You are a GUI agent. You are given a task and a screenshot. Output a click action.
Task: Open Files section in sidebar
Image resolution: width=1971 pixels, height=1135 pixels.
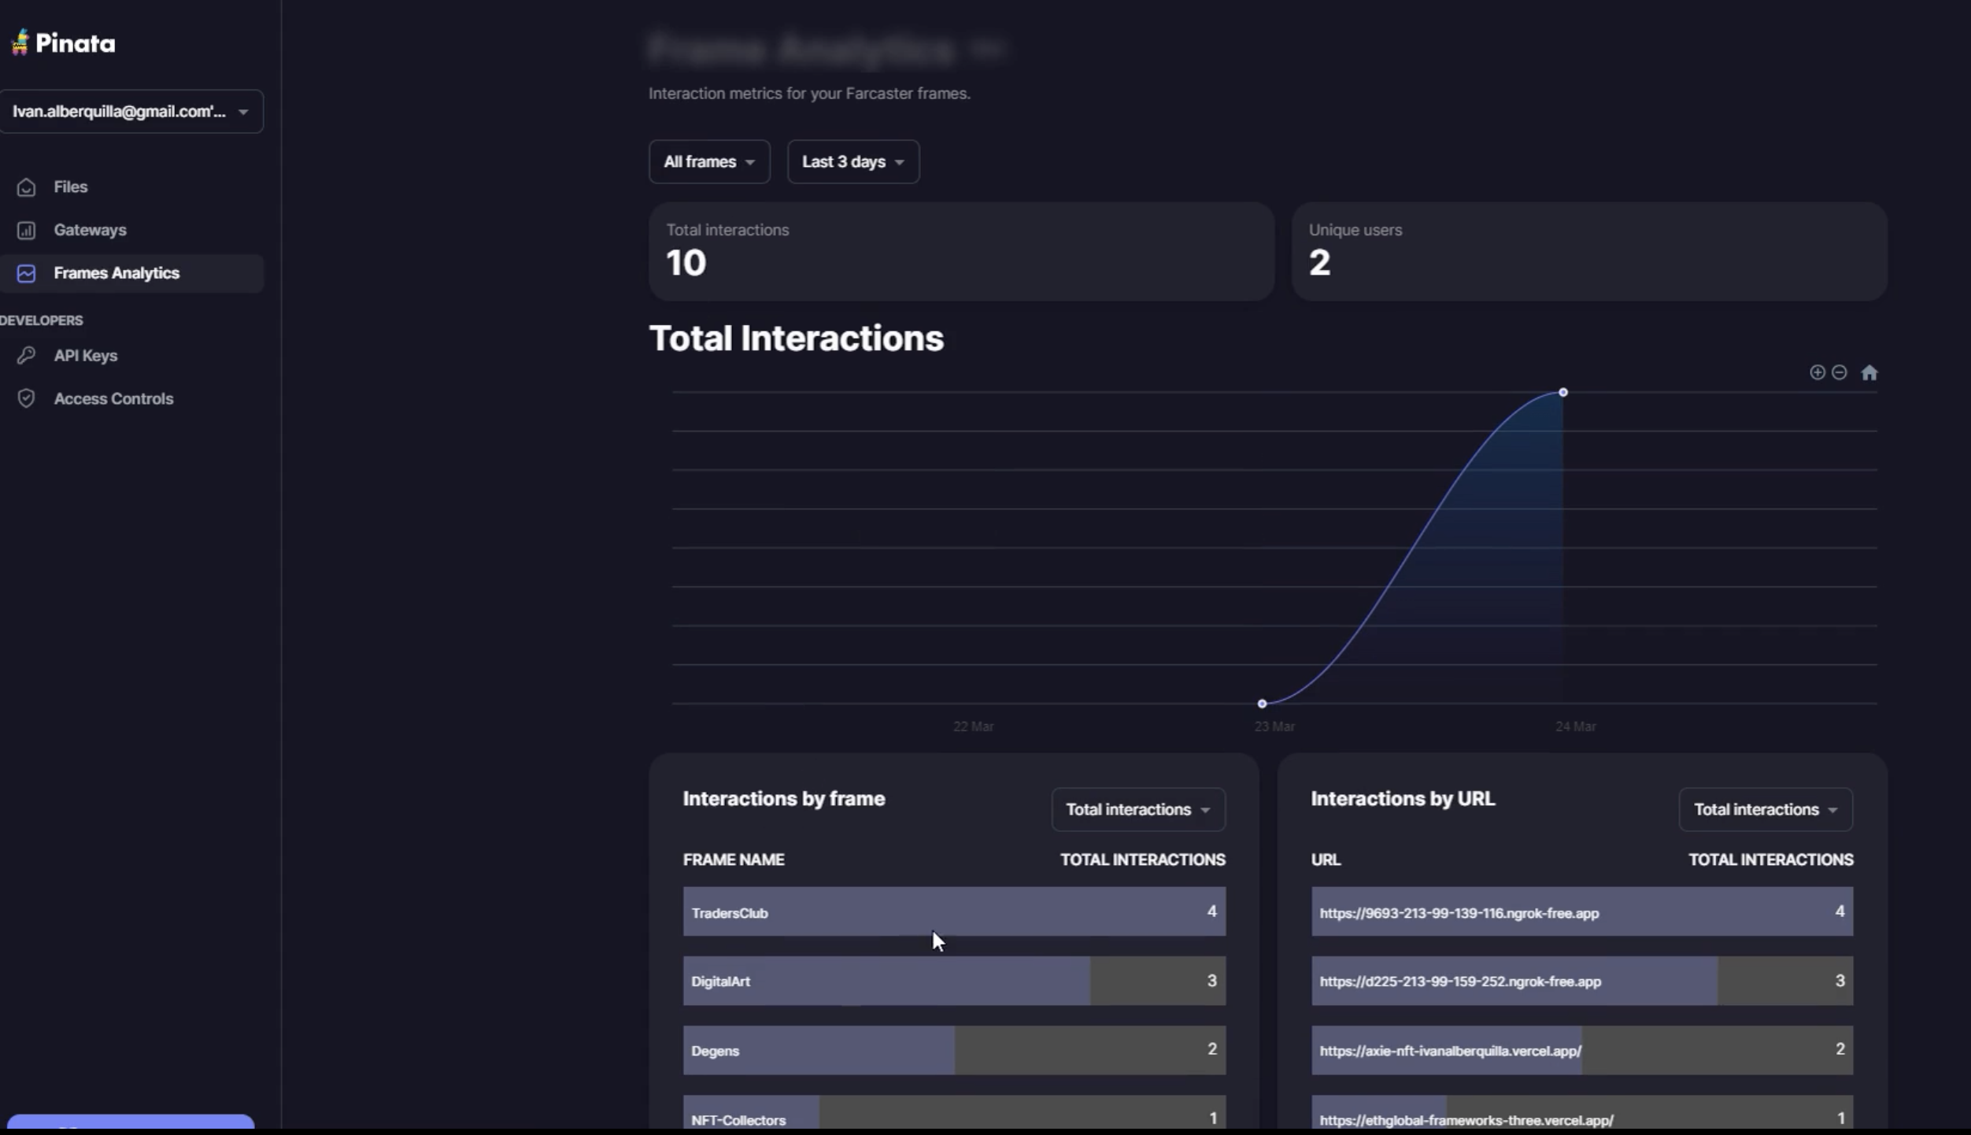click(70, 186)
